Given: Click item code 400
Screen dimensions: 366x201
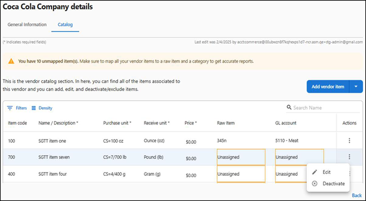Looking at the screenshot, I should click(x=11, y=174).
